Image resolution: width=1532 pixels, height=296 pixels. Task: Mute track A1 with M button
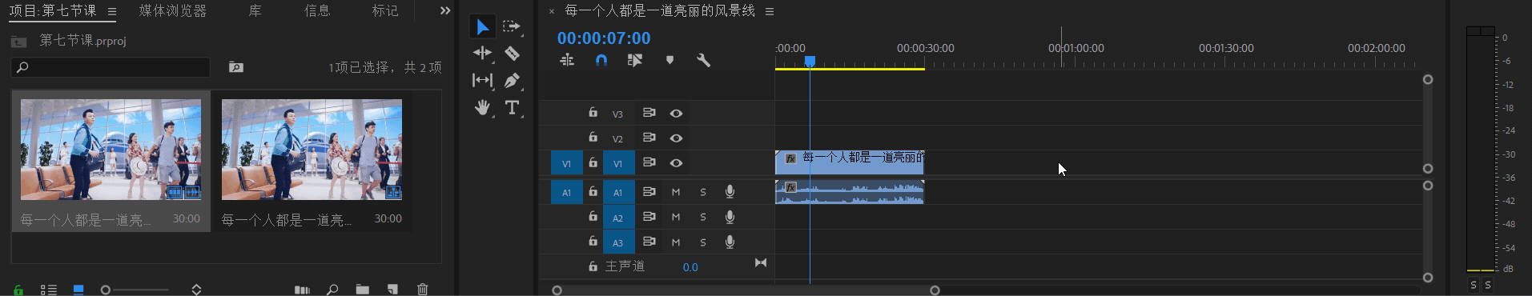tap(676, 192)
